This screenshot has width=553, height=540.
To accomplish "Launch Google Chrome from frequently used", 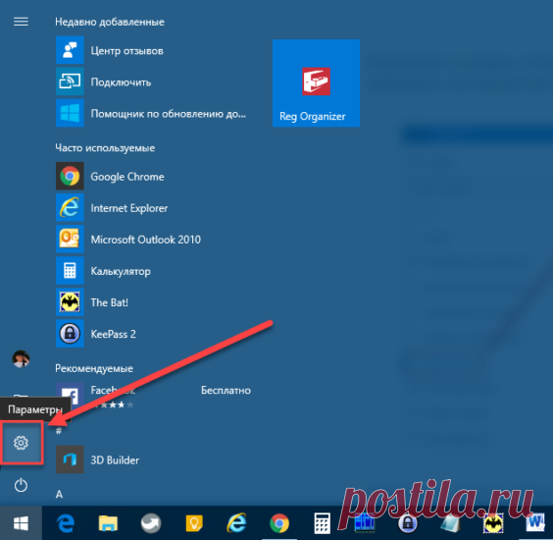I will tap(110, 176).
